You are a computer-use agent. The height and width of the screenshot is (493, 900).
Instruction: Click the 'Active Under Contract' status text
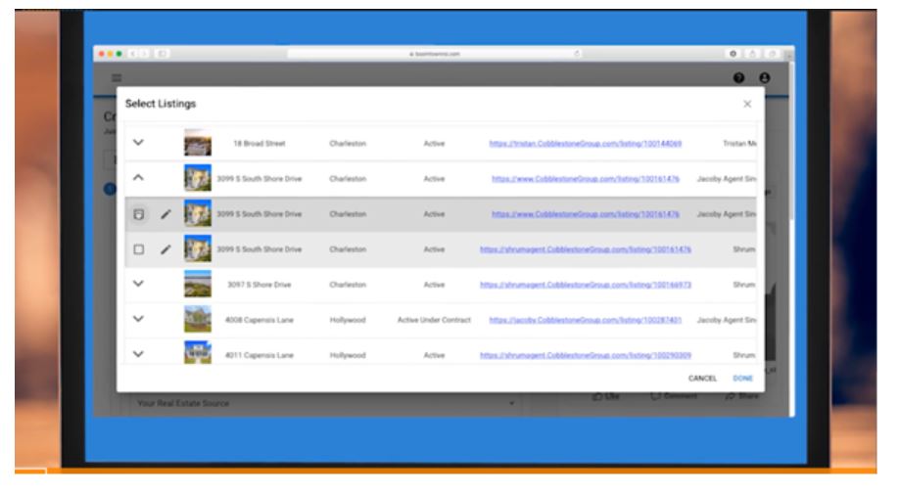pos(434,320)
